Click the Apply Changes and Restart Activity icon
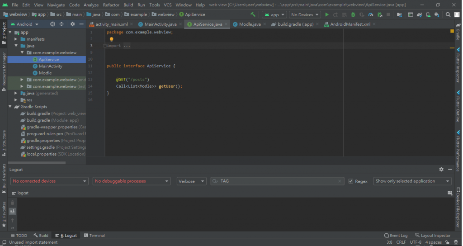The width and height of the screenshot is (463, 246). click(x=335, y=14)
